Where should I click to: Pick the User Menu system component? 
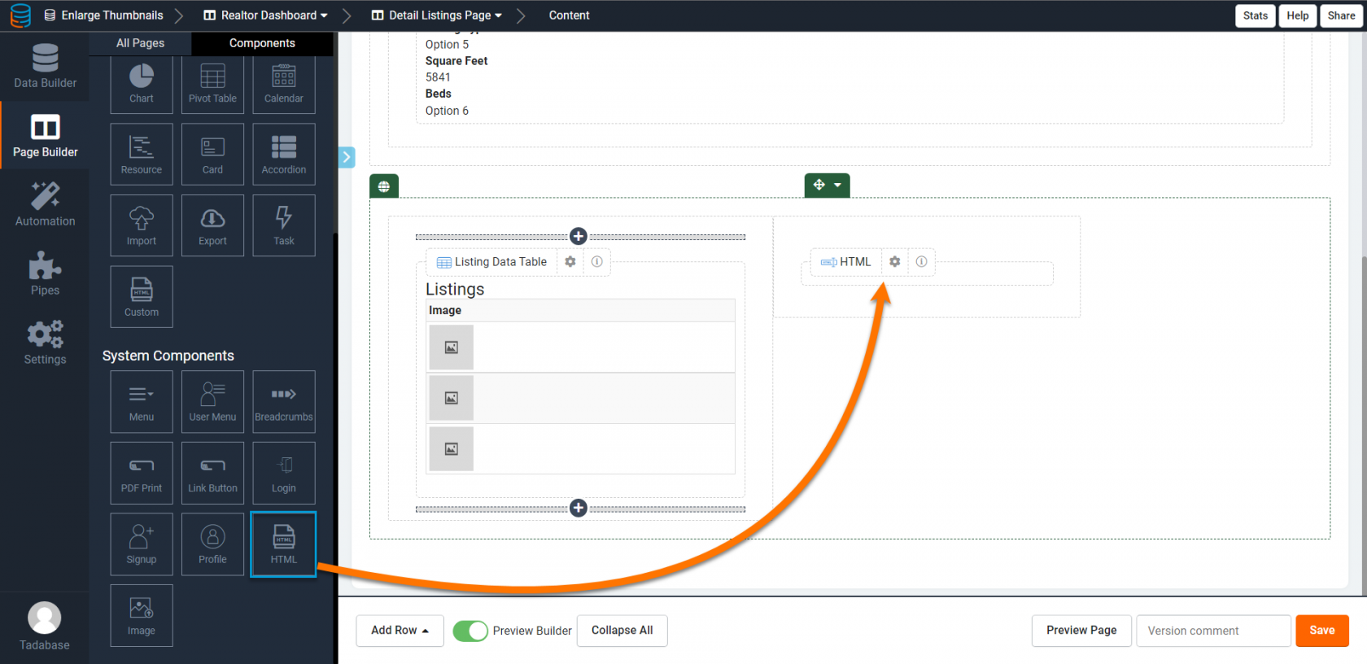pos(212,402)
